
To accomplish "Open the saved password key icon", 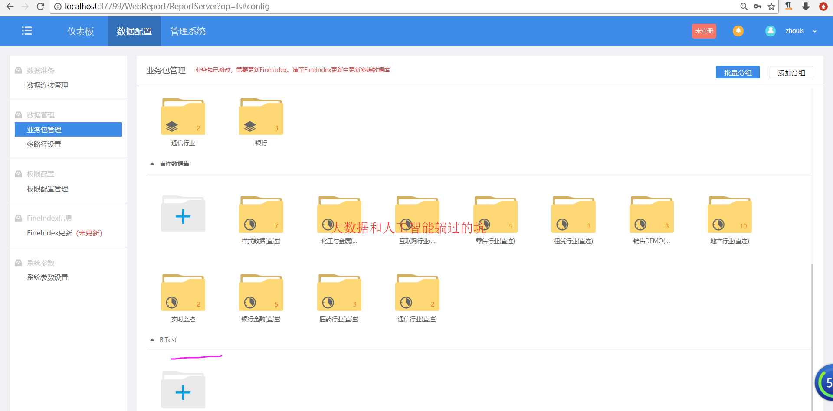I will pos(758,7).
